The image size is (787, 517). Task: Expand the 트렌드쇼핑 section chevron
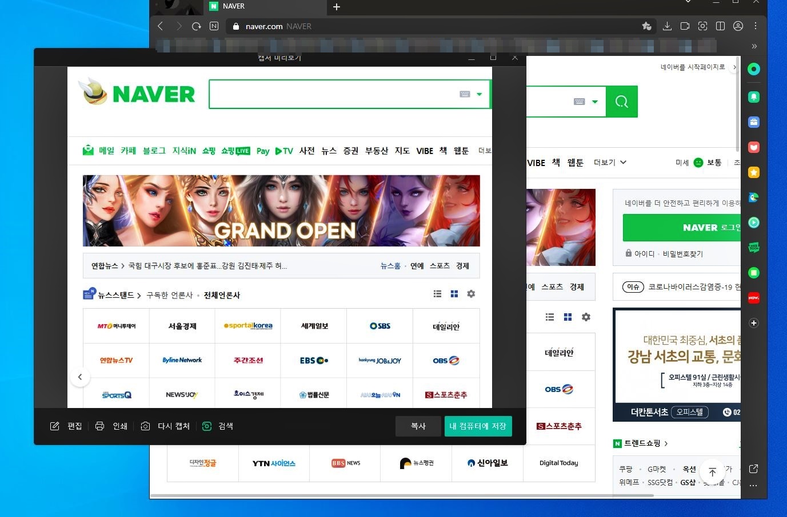(666, 443)
